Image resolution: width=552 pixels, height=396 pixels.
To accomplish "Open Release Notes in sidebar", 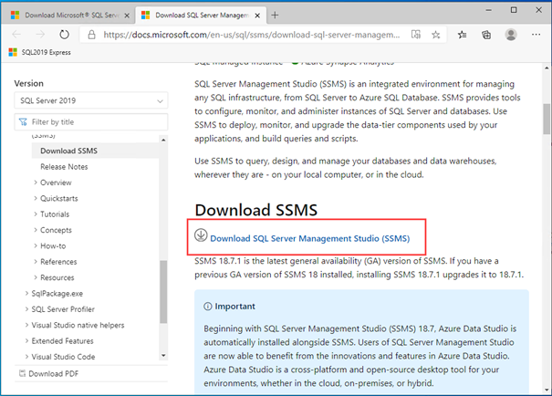I will coord(64,167).
